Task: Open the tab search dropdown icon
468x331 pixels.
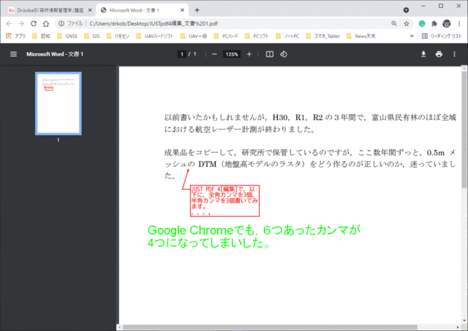Action: pyautogui.click(x=406, y=10)
